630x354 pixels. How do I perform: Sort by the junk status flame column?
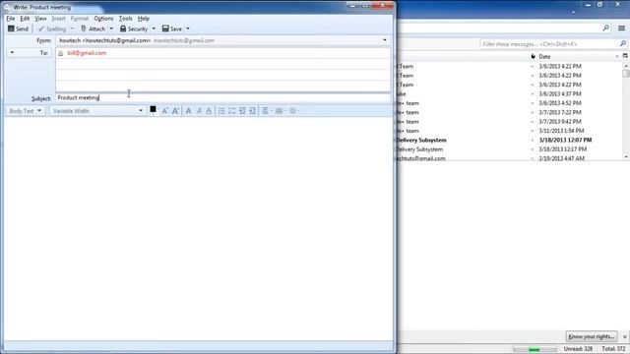tap(534, 57)
